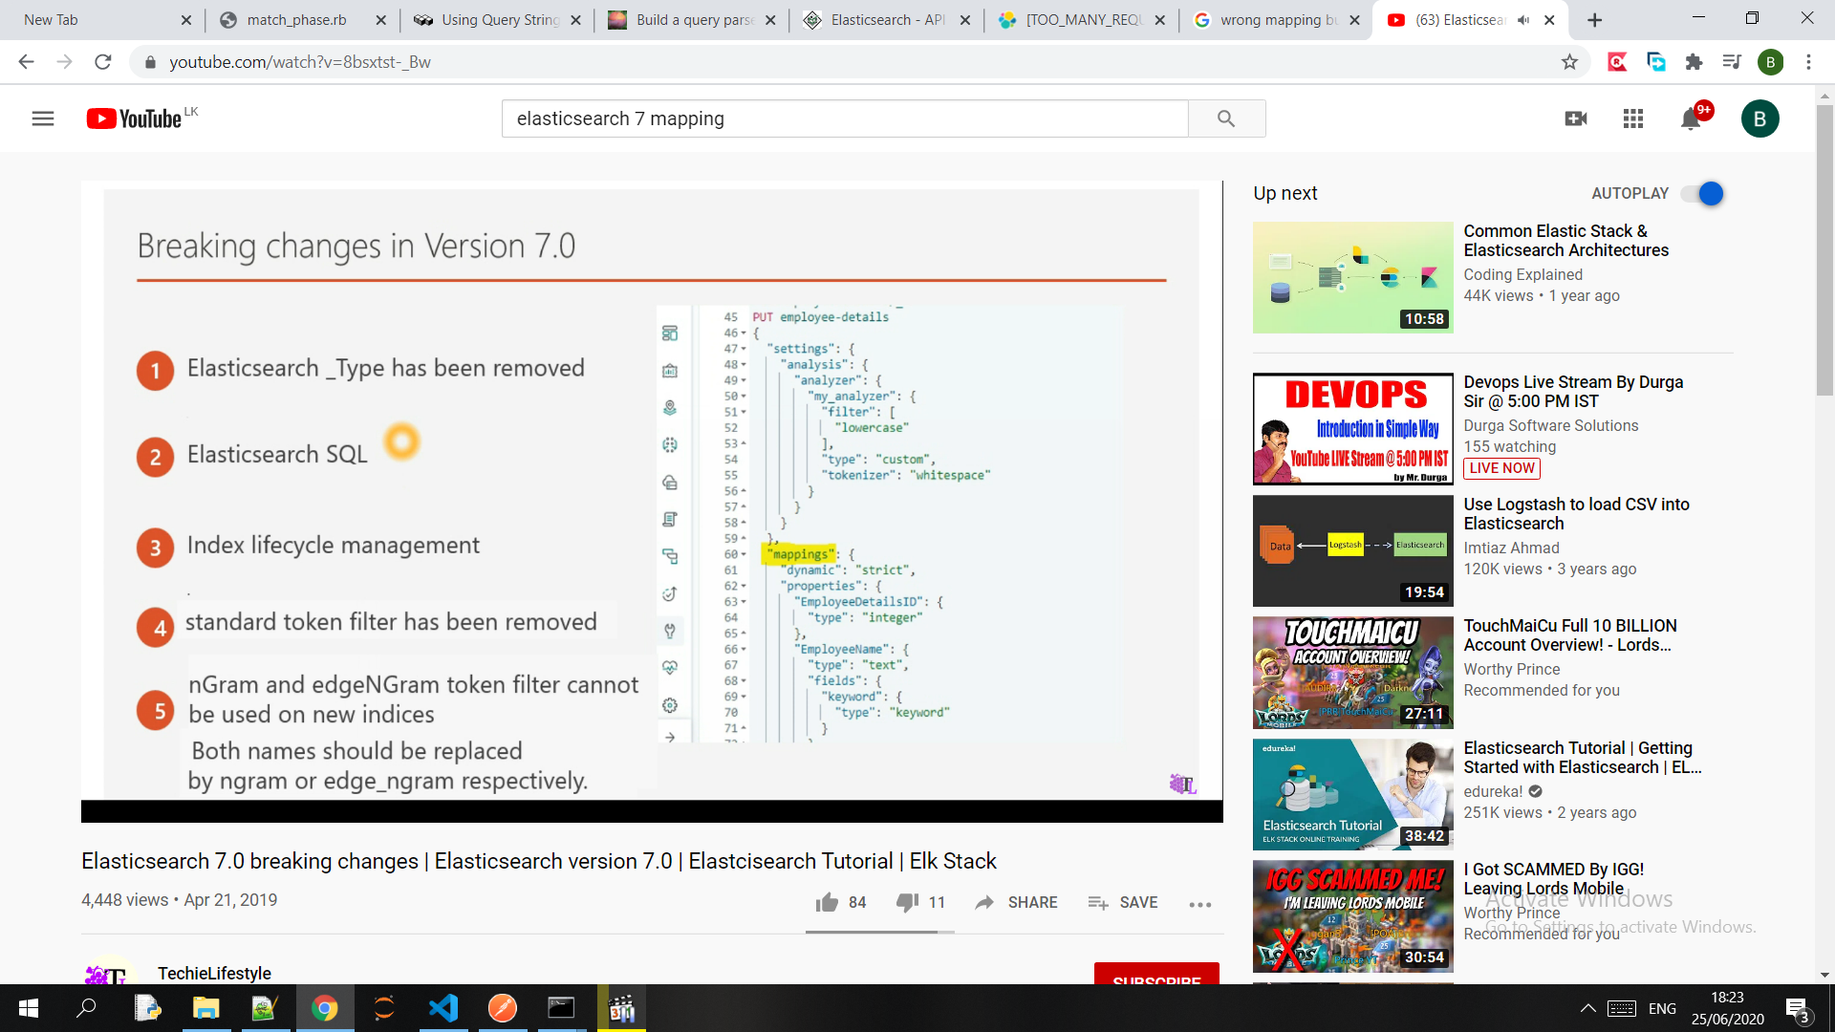This screenshot has height=1032, width=1835.
Task: Click the LIVE NOW badge
Action: point(1501,468)
